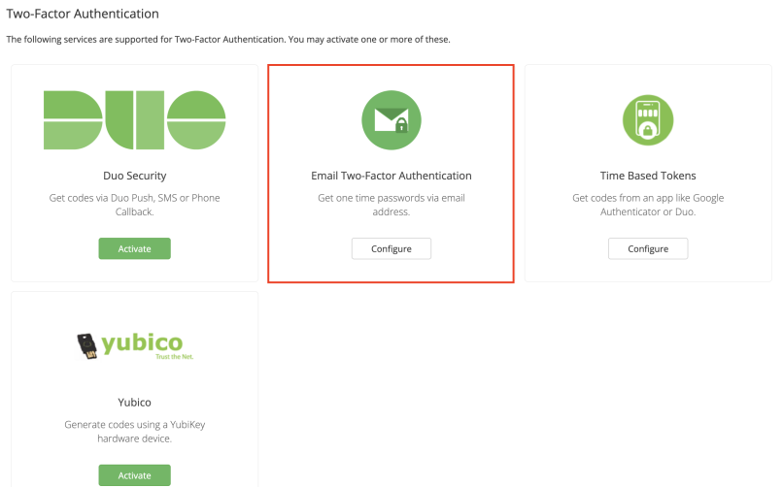Activate Duo Security two-factor
The image size is (783, 487).
(134, 248)
